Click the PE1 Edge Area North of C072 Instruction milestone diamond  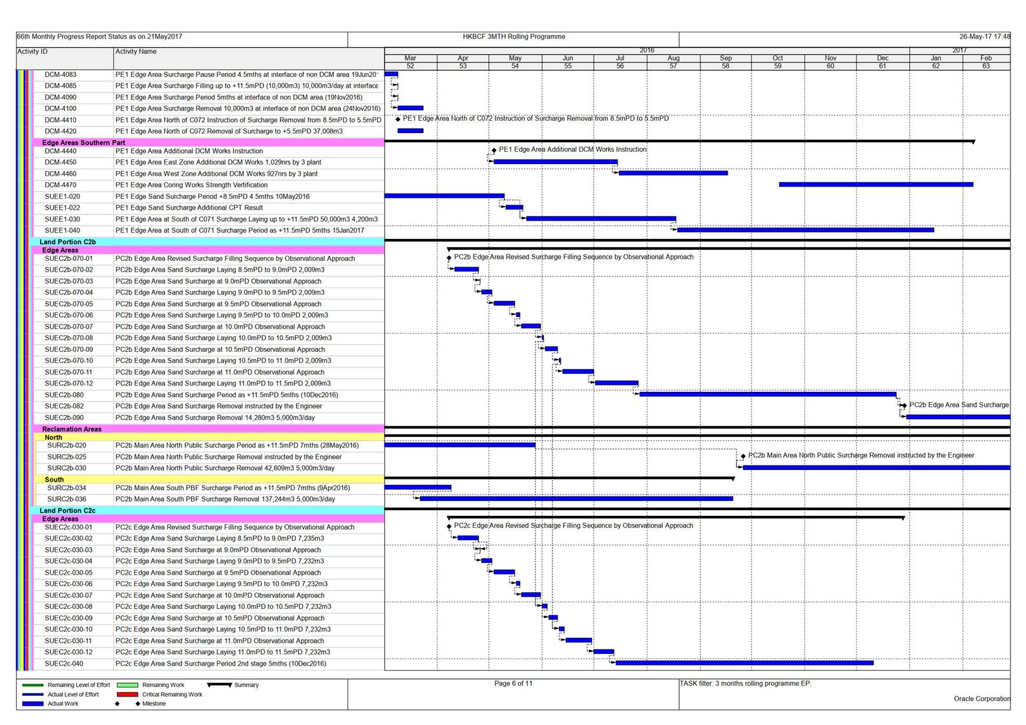click(398, 119)
